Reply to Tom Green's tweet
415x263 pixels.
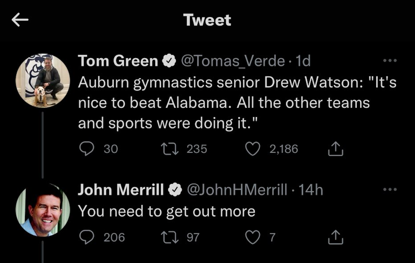87,149
